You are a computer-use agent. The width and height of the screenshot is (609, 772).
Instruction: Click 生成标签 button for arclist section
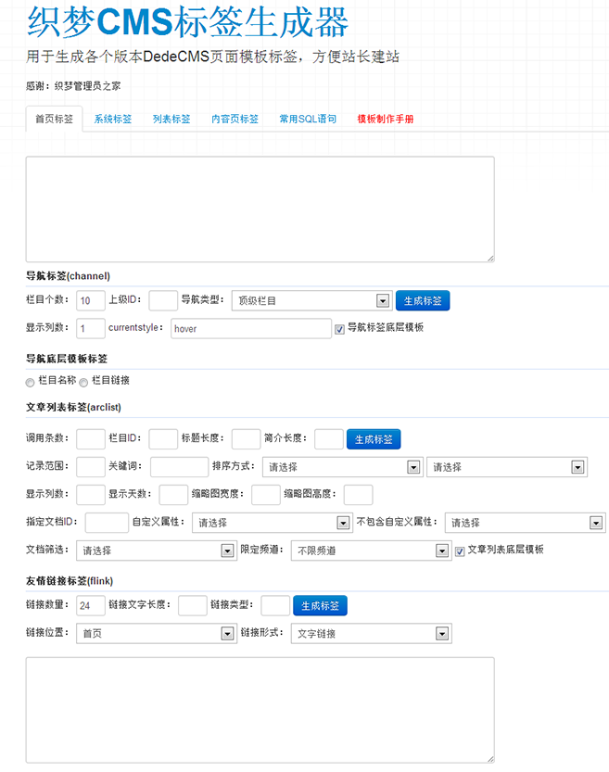(374, 439)
